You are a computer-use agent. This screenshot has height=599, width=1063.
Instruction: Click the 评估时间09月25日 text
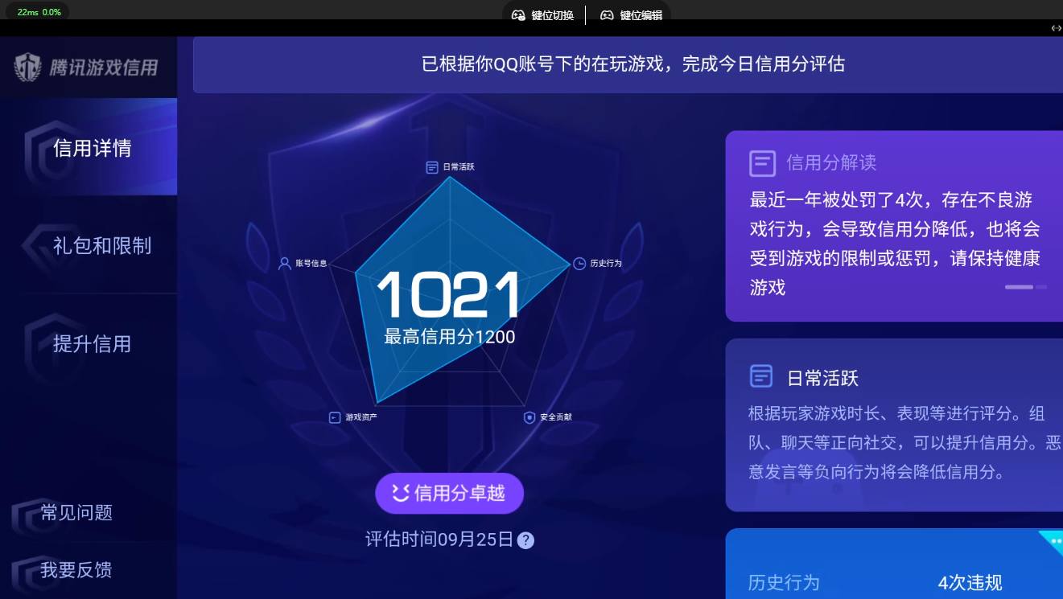(x=439, y=540)
